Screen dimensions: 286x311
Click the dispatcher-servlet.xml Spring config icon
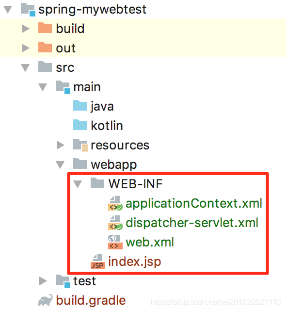click(115, 223)
